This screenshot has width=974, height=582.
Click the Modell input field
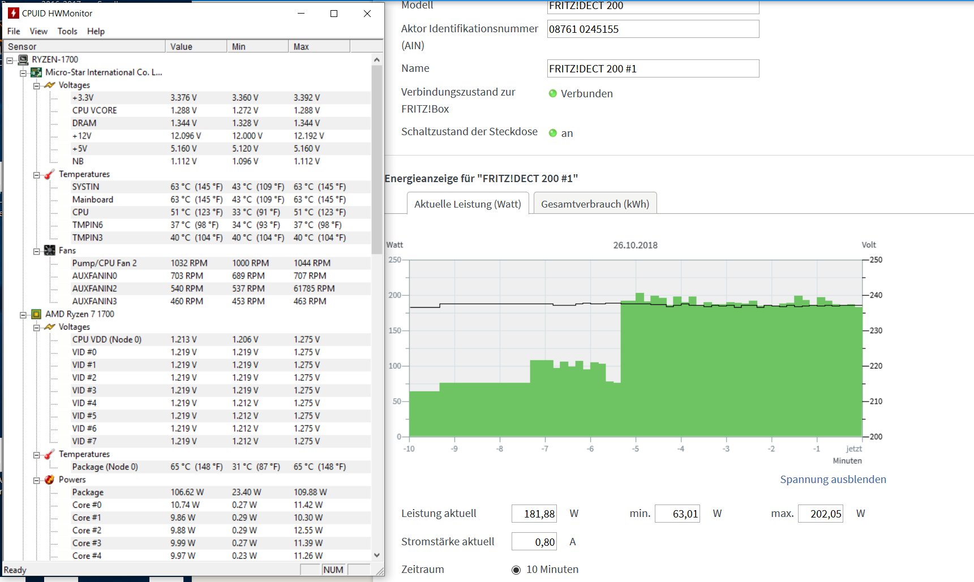pos(653,6)
